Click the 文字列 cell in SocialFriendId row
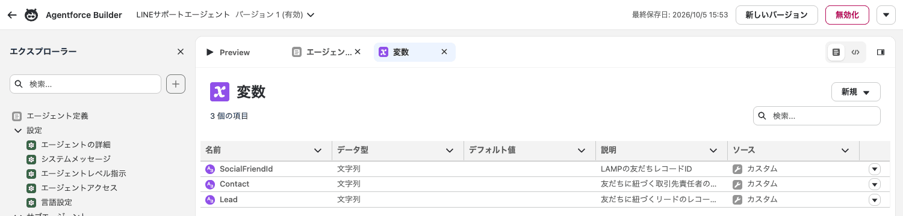Screen dimensions: 903x216 coord(349,169)
